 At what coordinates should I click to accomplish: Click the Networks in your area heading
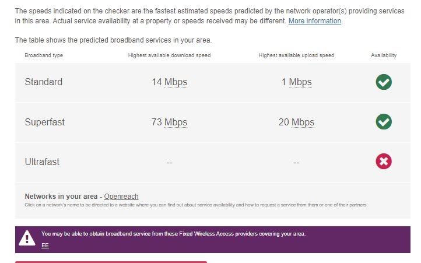(x=61, y=197)
